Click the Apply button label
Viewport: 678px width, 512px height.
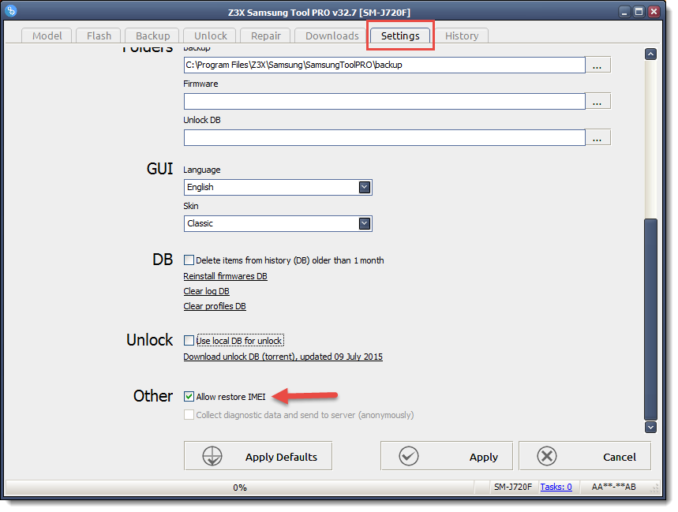point(483,457)
